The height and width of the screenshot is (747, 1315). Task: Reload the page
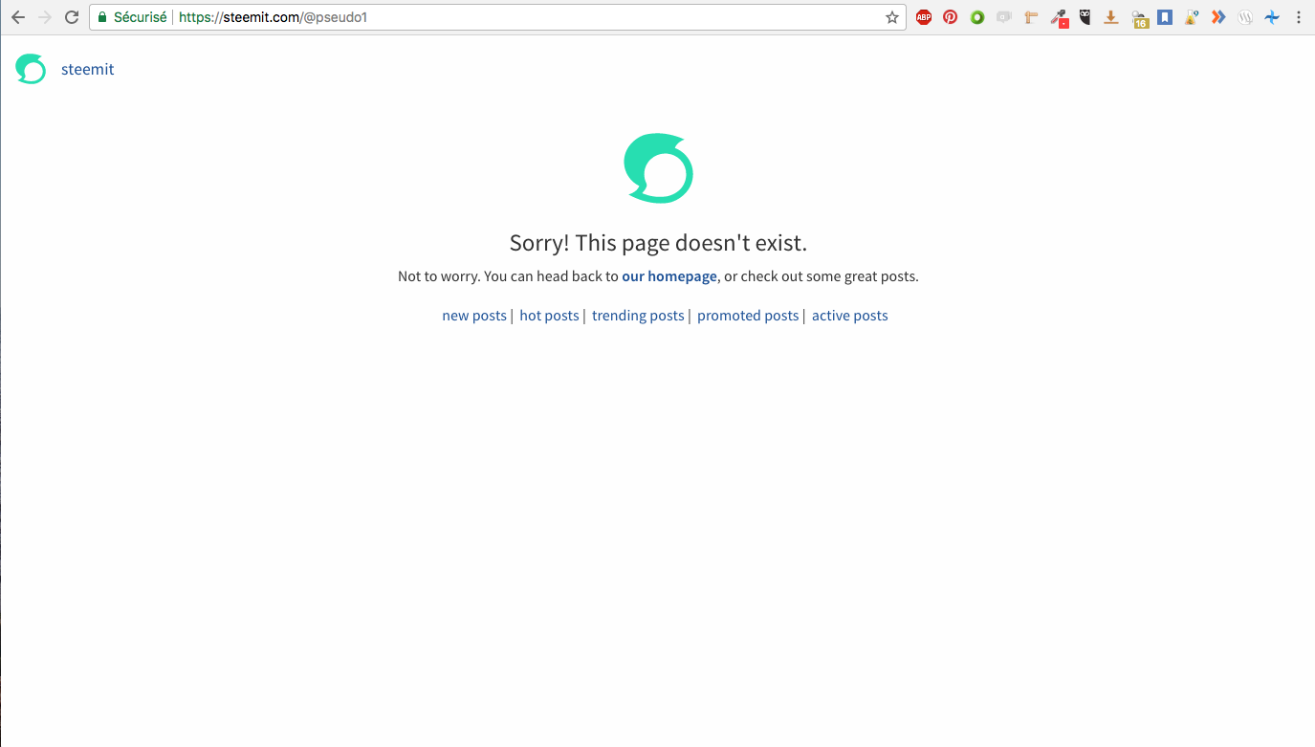tap(72, 17)
